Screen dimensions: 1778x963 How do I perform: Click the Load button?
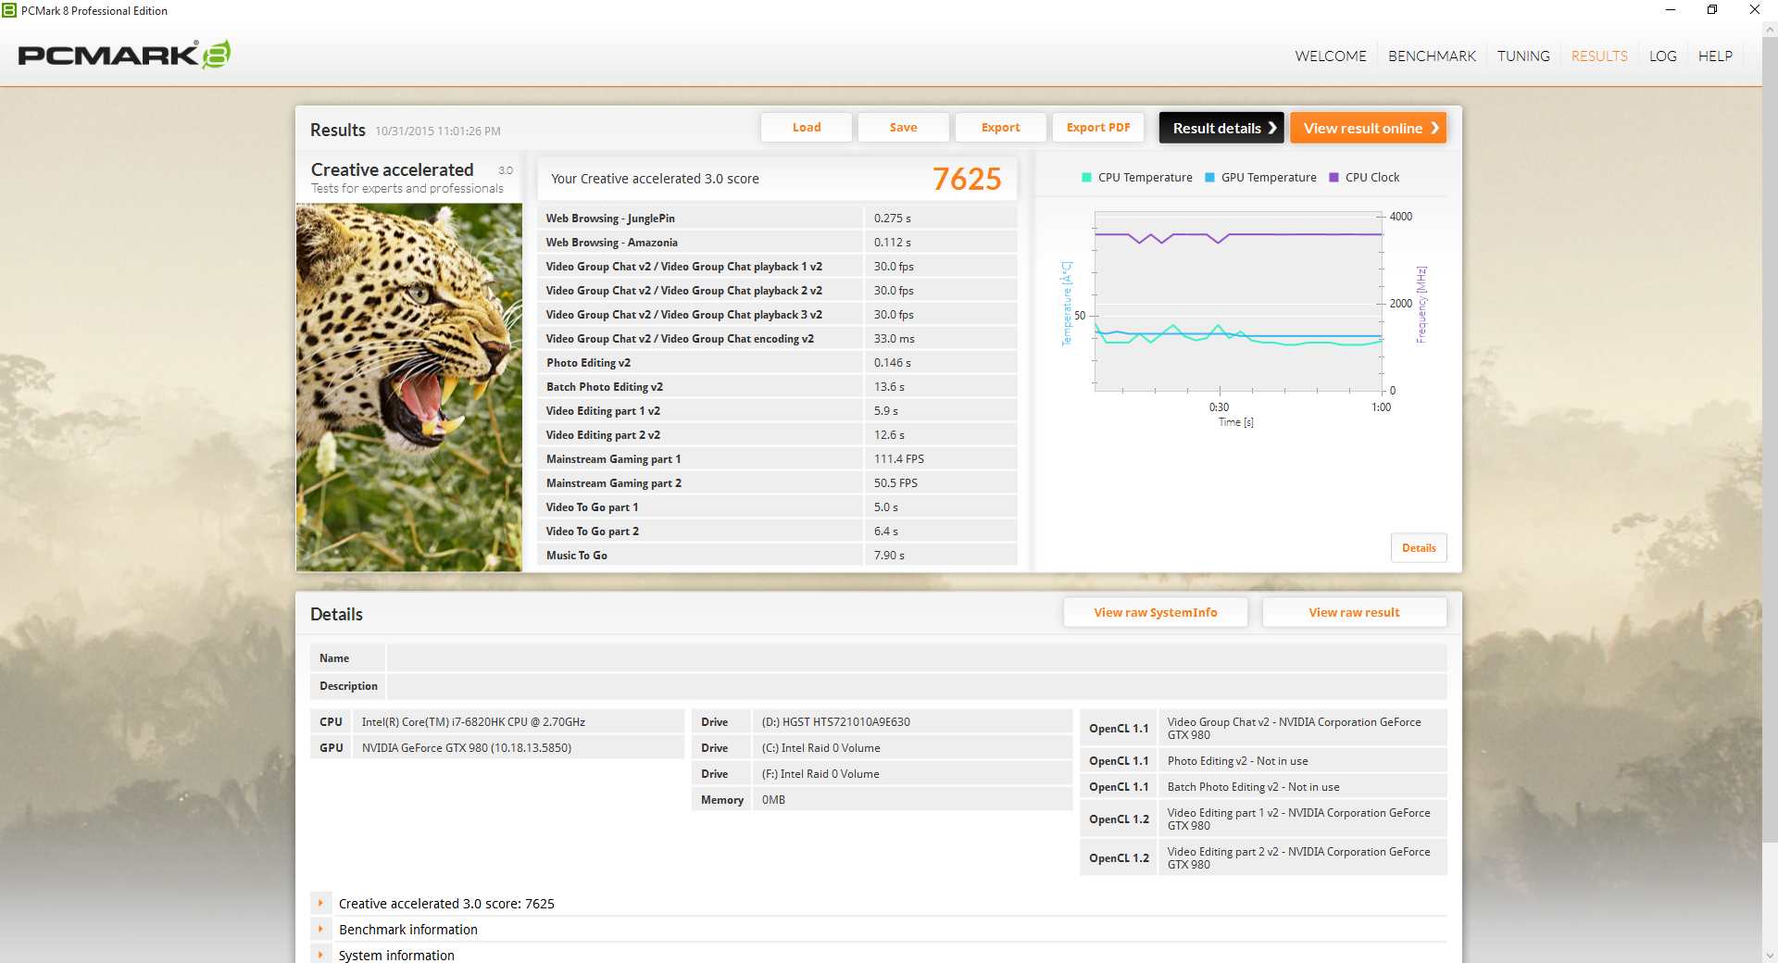[807, 128]
